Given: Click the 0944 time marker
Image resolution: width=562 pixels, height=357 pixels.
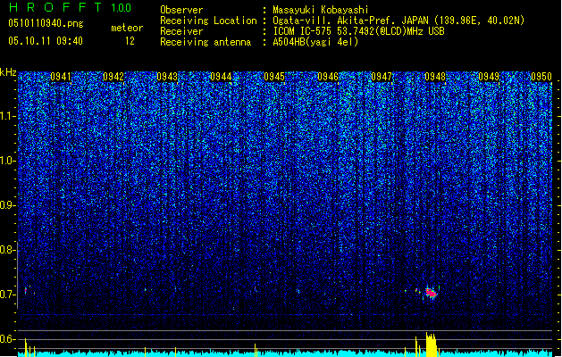Looking at the screenshot, I should (x=221, y=77).
